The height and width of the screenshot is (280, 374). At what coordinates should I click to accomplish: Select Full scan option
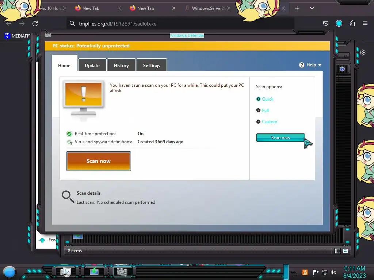coord(262,110)
